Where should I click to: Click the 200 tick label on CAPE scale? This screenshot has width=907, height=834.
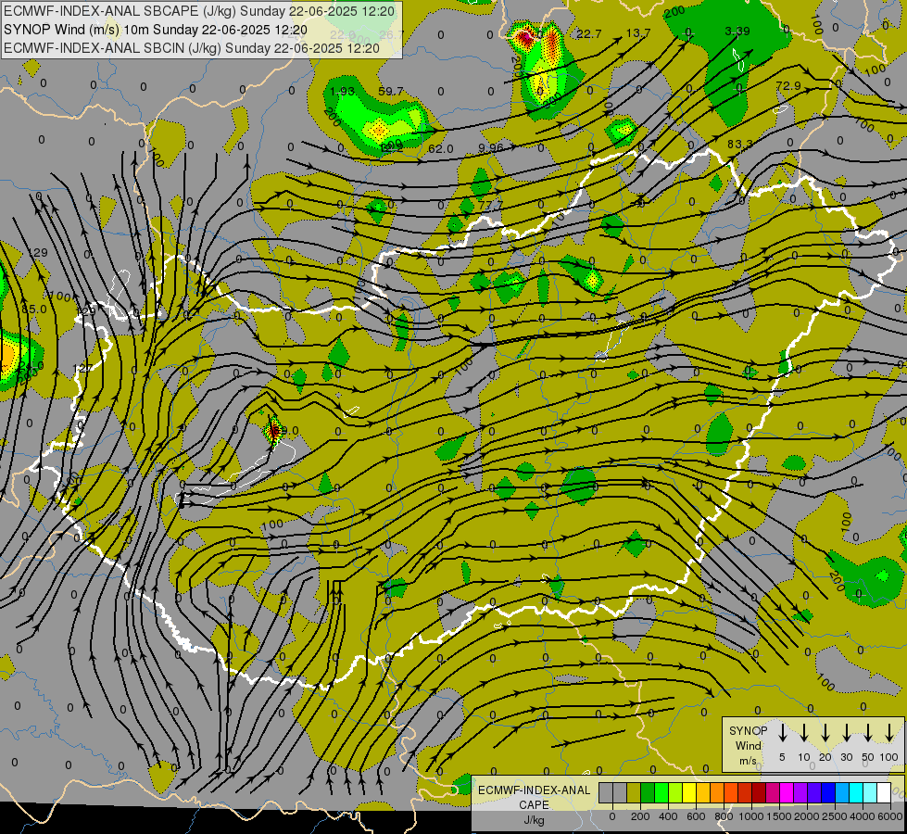pyautogui.click(x=640, y=816)
